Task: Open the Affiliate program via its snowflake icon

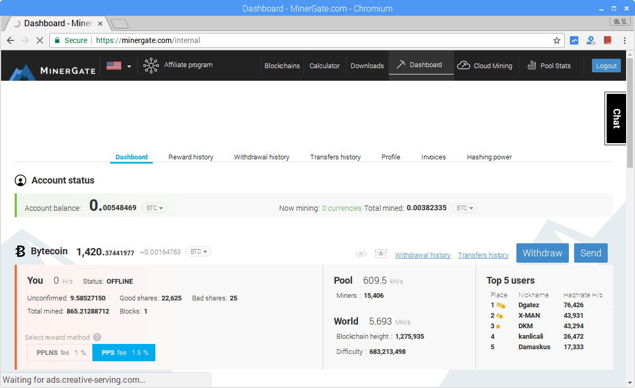Action: [151, 65]
